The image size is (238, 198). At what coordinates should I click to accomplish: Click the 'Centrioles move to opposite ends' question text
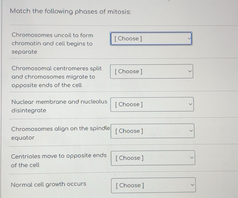[x=59, y=160]
